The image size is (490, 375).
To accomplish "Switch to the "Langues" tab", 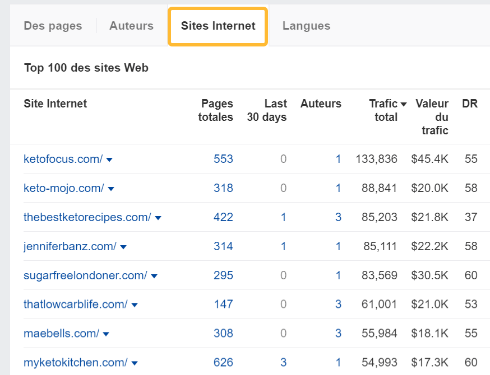I will (306, 25).
